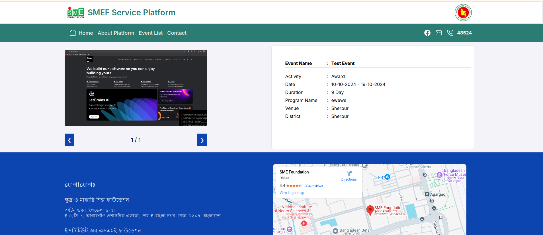Click the ইন্সটিটিউট অব এসএমই ফাউন্ডেশন heading
Viewport: 543px width, 235px height.
[103, 230]
